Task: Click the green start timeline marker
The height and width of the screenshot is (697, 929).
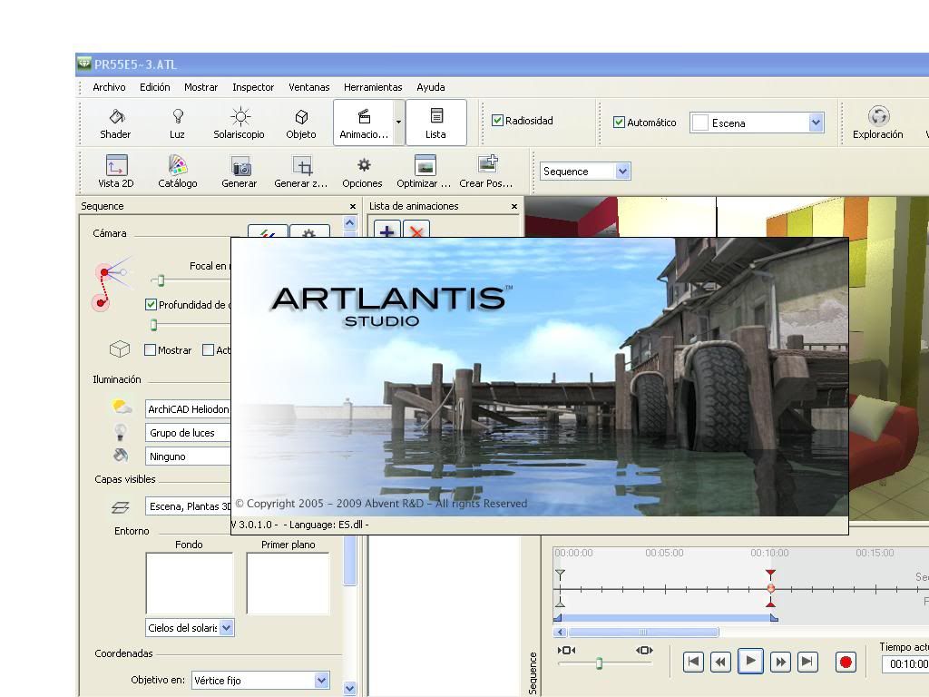Action: pos(560,574)
